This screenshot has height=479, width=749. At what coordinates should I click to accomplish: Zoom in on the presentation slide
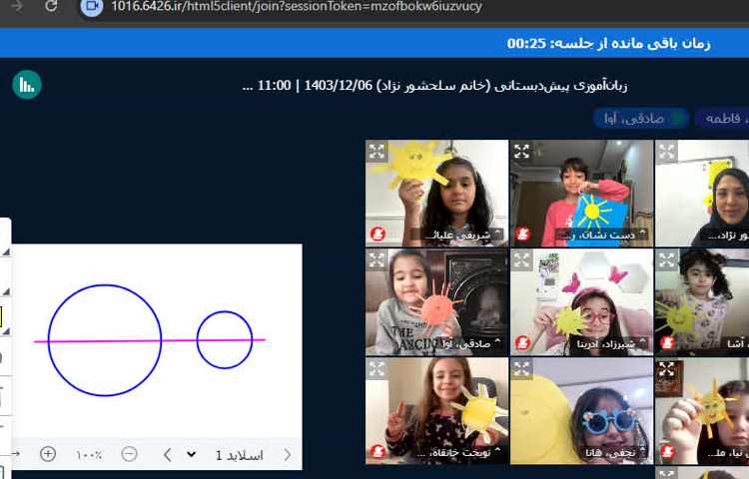point(48,454)
